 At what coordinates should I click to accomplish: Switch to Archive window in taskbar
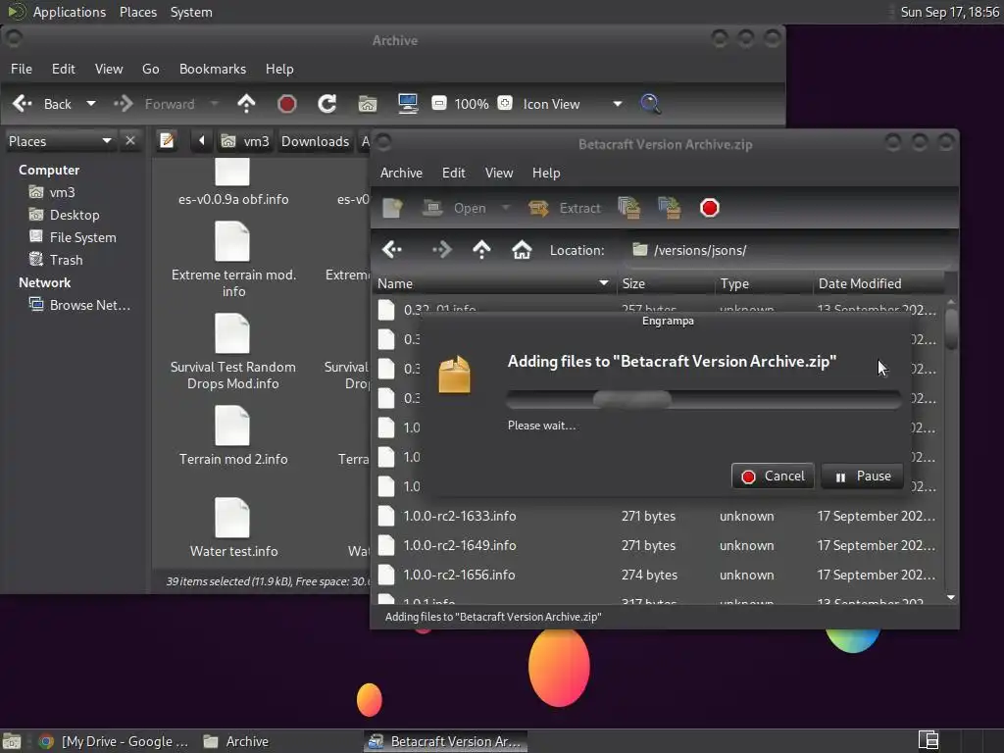(236, 741)
